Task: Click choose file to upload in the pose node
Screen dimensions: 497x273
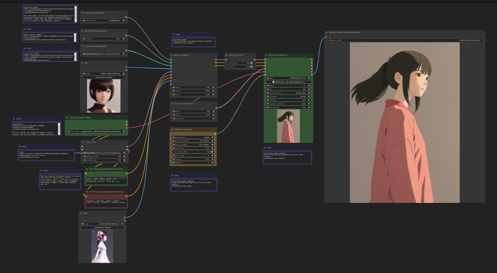Action: pos(102,227)
